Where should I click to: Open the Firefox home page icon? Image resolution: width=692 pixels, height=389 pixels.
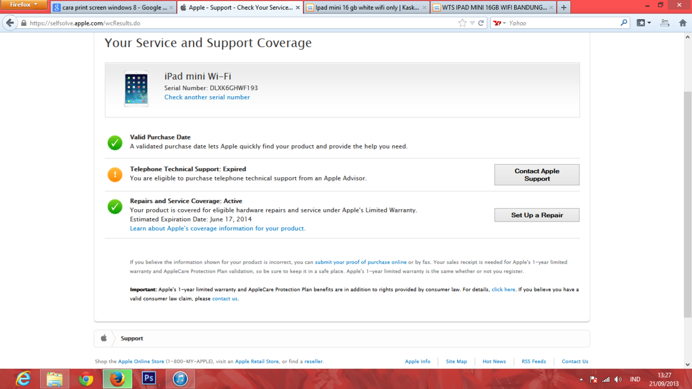tap(683, 23)
